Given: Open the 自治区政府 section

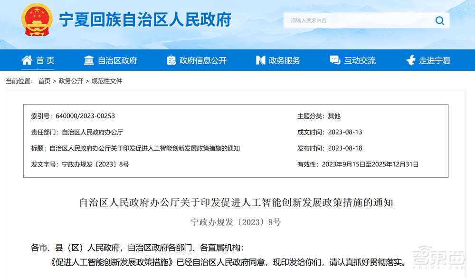Looking at the screenshot, I should [x=118, y=60].
